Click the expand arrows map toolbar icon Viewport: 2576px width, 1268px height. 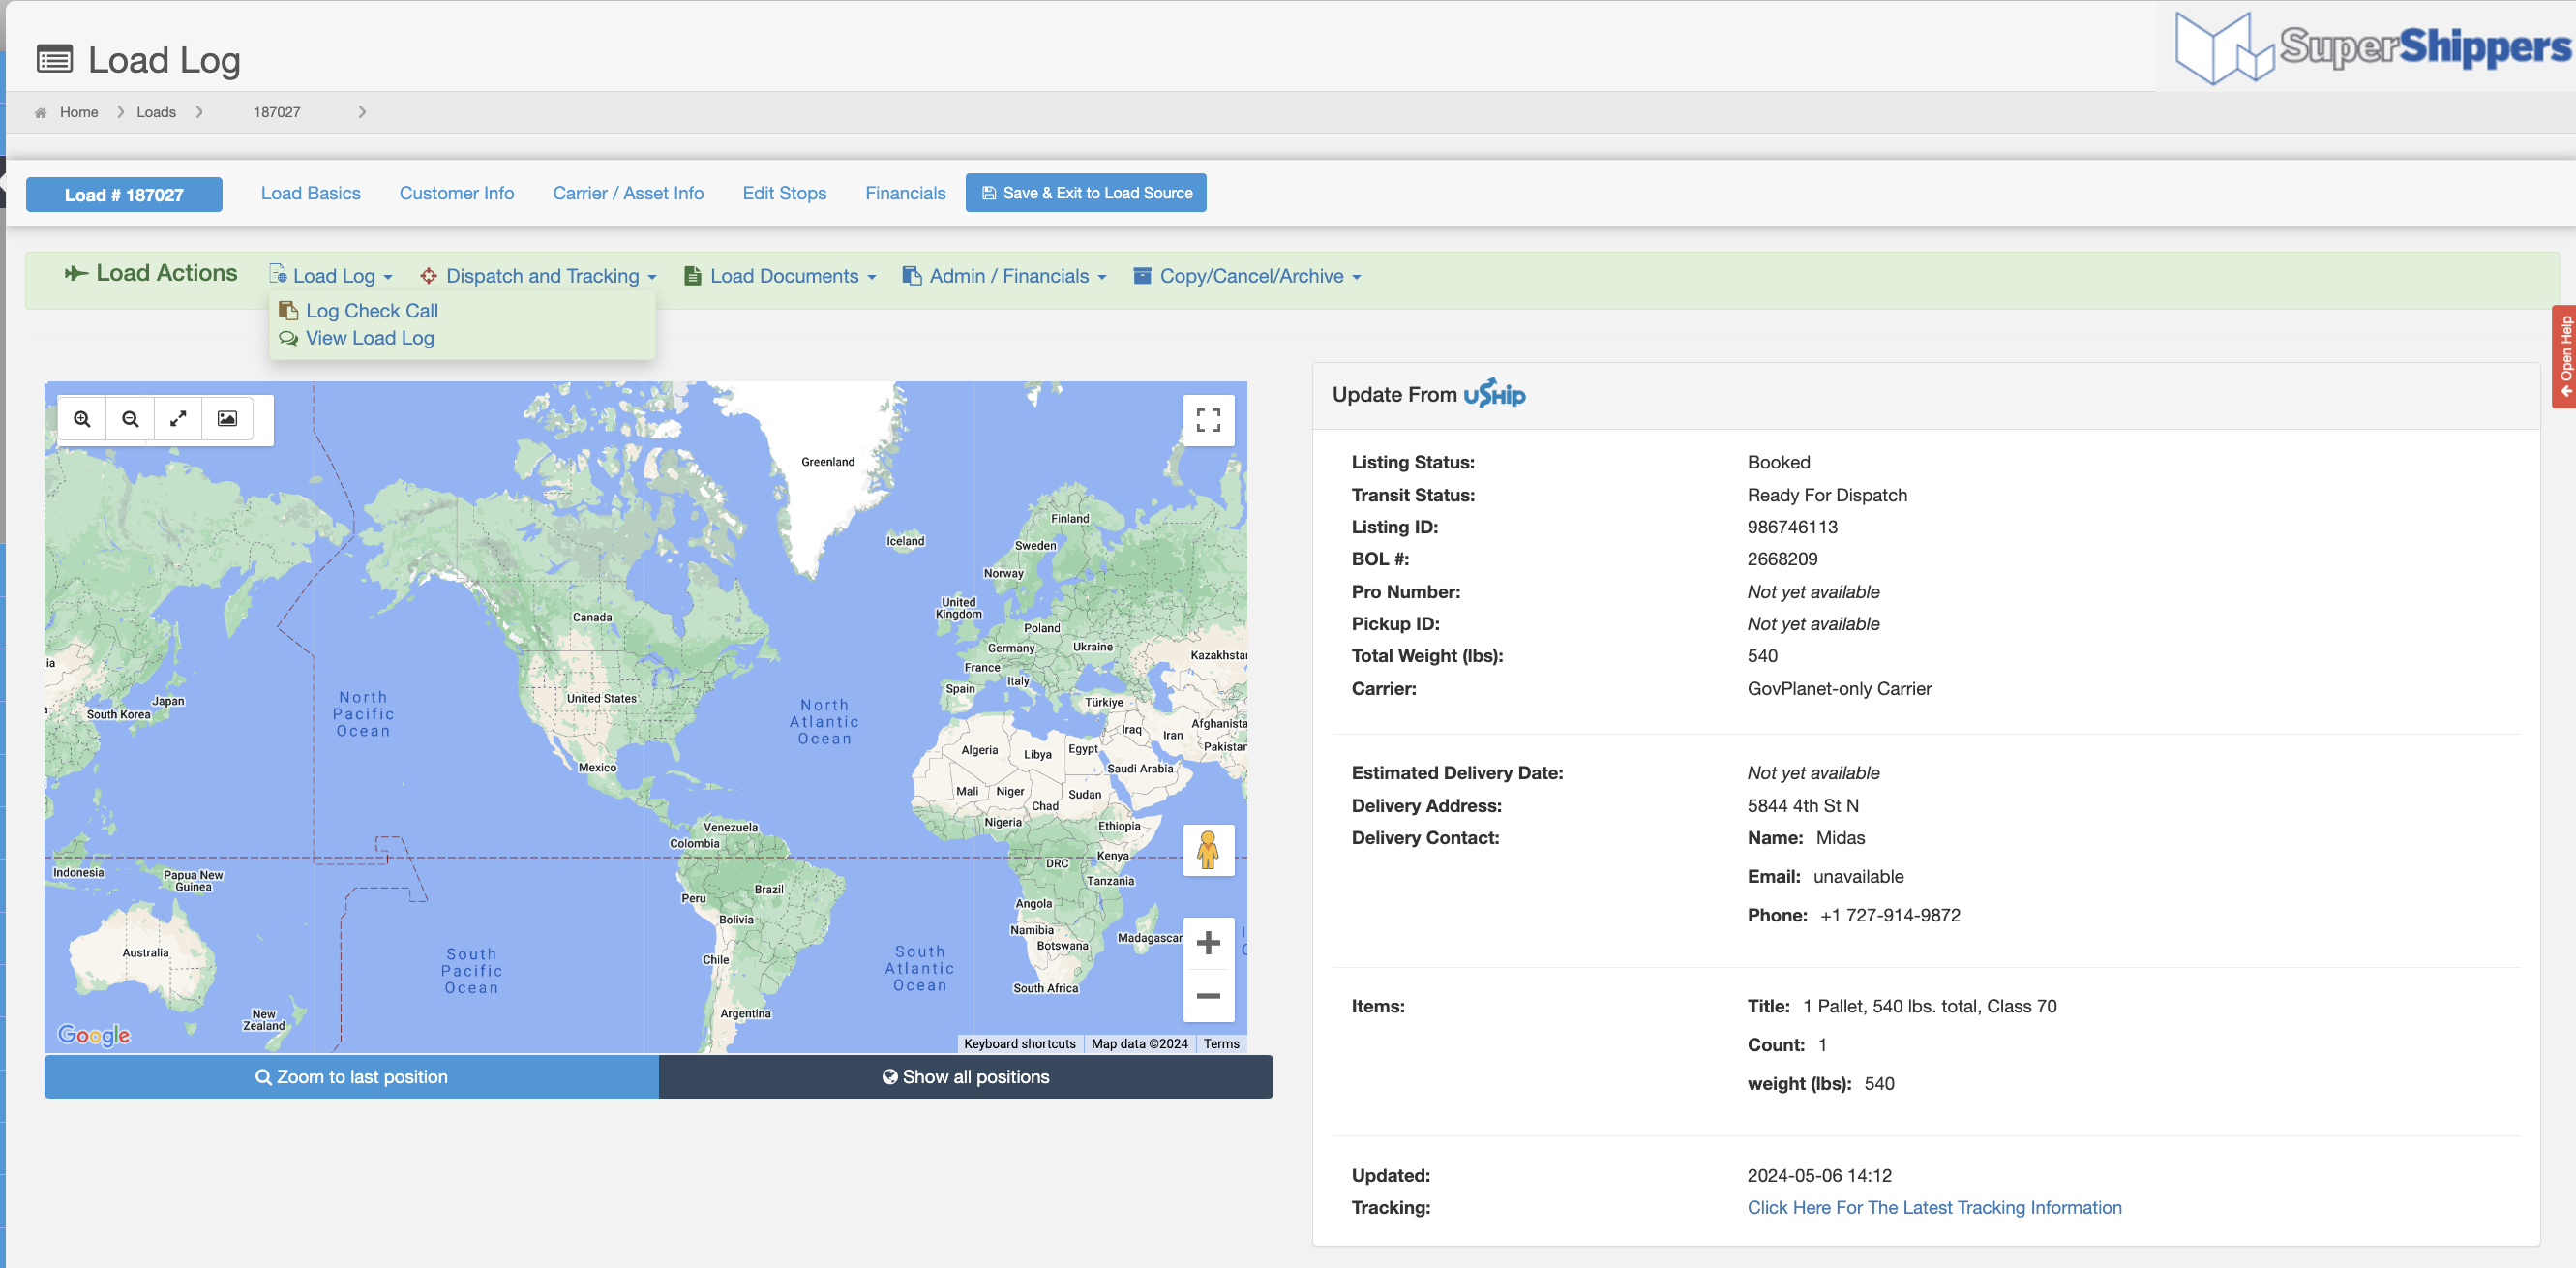[x=178, y=419]
